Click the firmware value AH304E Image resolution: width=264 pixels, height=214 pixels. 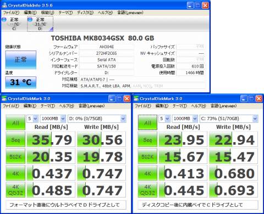tap(107, 47)
